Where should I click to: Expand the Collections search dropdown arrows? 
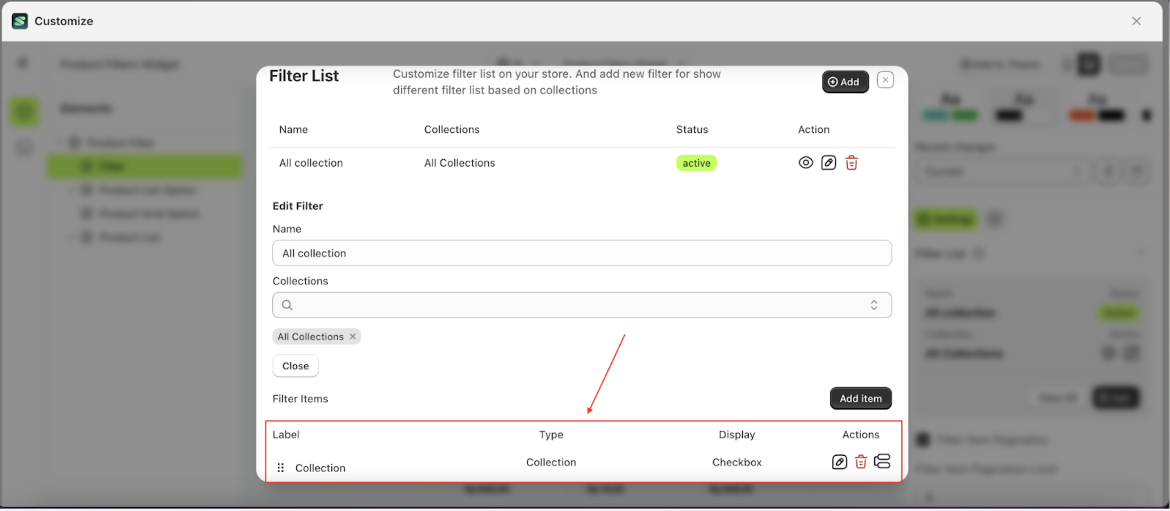tap(874, 305)
